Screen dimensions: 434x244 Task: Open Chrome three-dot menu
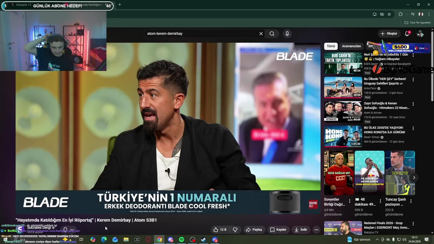[x=429, y=14]
